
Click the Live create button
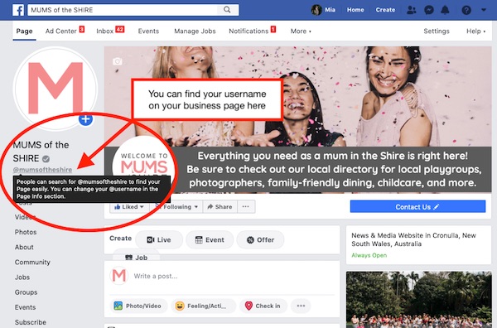tap(159, 240)
